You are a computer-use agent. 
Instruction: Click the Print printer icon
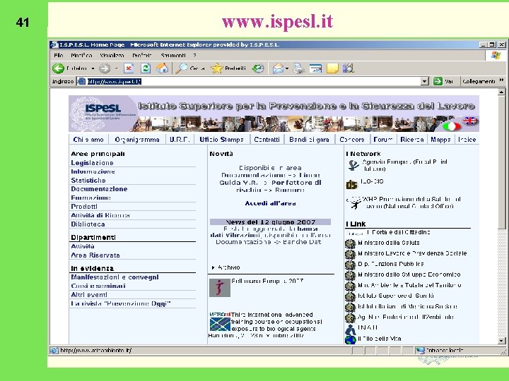[x=298, y=68]
